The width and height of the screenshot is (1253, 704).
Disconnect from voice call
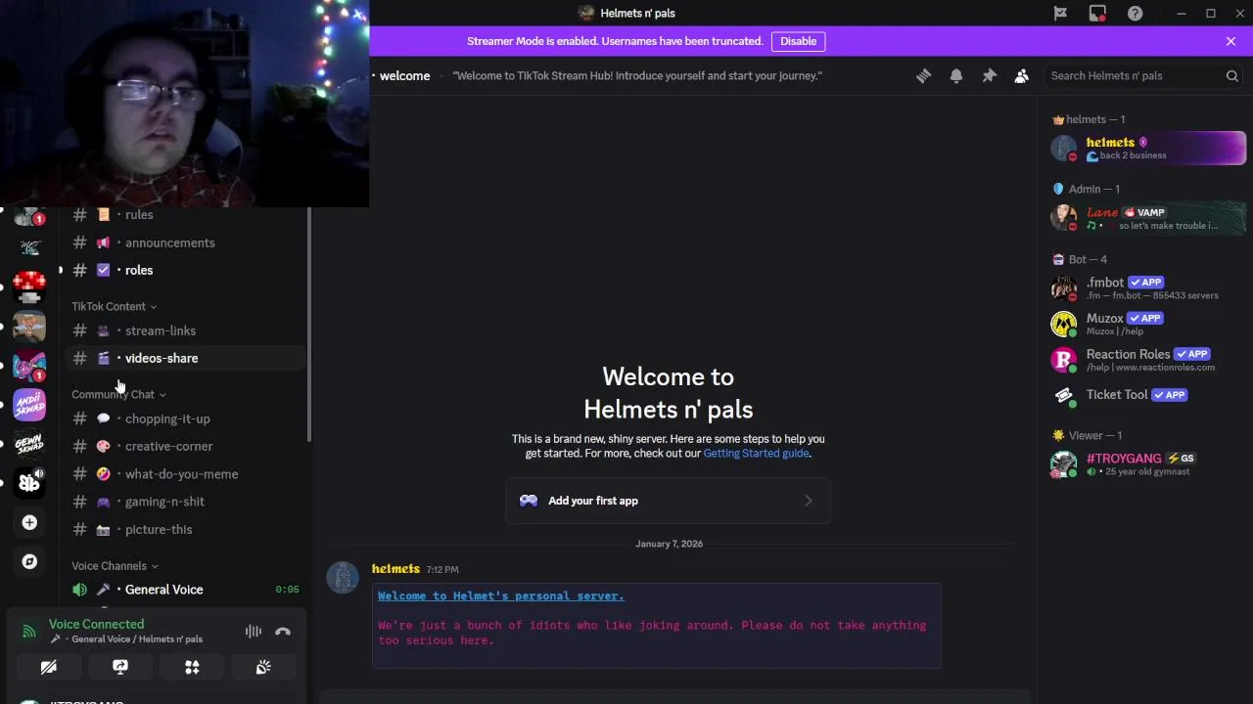[x=283, y=632]
